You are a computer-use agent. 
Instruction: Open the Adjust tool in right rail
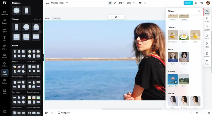click(207, 37)
